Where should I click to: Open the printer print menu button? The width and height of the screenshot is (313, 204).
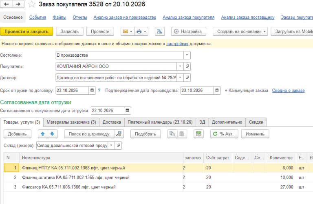141,31
